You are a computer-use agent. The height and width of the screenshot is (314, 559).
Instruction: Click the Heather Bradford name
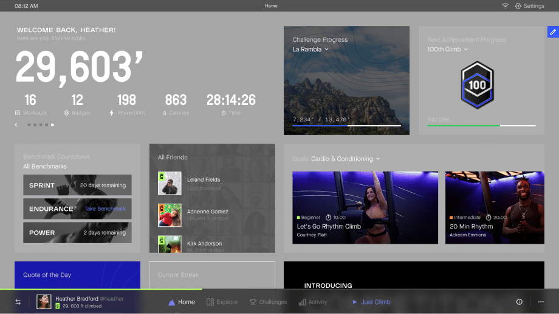(x=77, y=299)
